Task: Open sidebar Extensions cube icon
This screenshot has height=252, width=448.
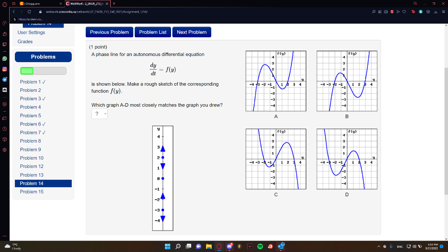Action: click(4, 140)
